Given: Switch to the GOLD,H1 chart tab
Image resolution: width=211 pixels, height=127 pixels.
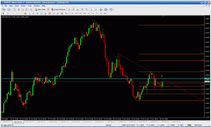Looking at the screenshot, I should click(x=132, y=122).
